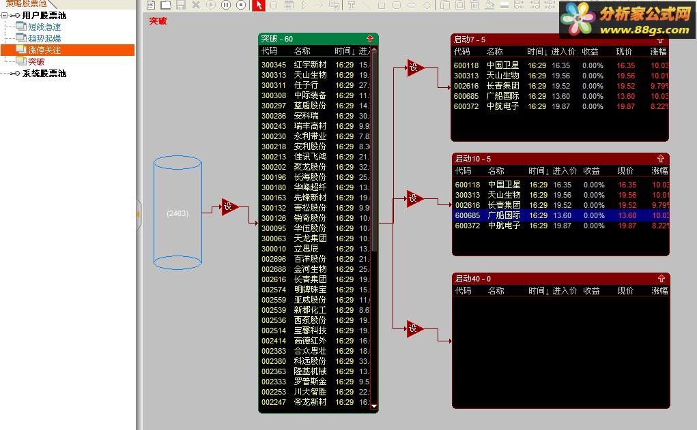Click the line thickness toolbar icon
This screenshot has height=430, width=697.
tap(504, 5)
